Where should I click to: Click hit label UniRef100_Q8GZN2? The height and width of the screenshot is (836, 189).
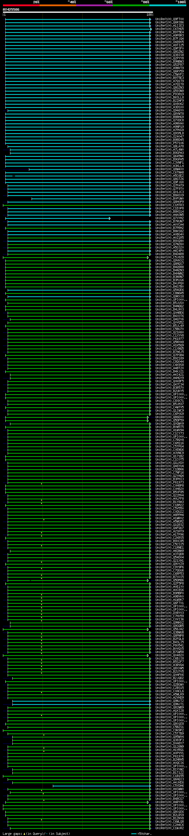(170, 52)
